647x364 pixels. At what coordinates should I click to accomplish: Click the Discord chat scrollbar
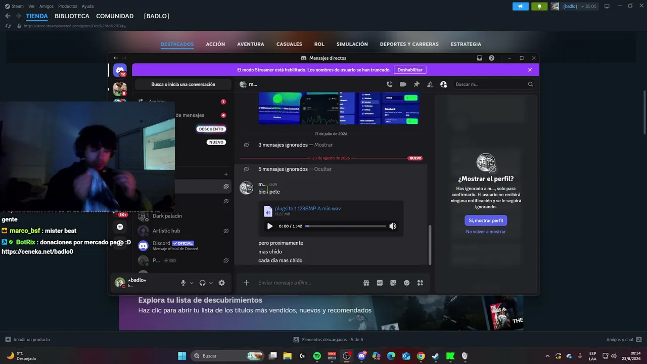(x=430, y=244)
